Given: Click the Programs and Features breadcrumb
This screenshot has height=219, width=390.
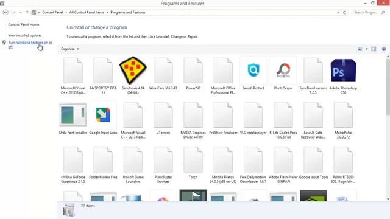Looking at the screenshot, I should click(128, 12).
